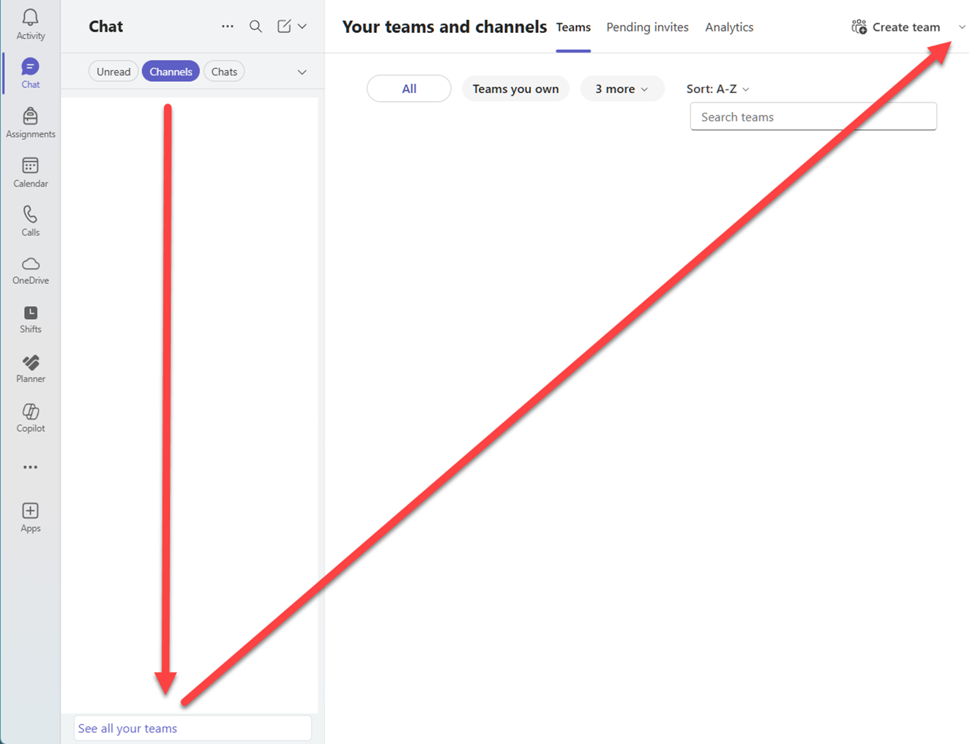Viewport: 970px width, 744px height.
Task: Switch to the Pending invites tab
Action: (647, 27)
